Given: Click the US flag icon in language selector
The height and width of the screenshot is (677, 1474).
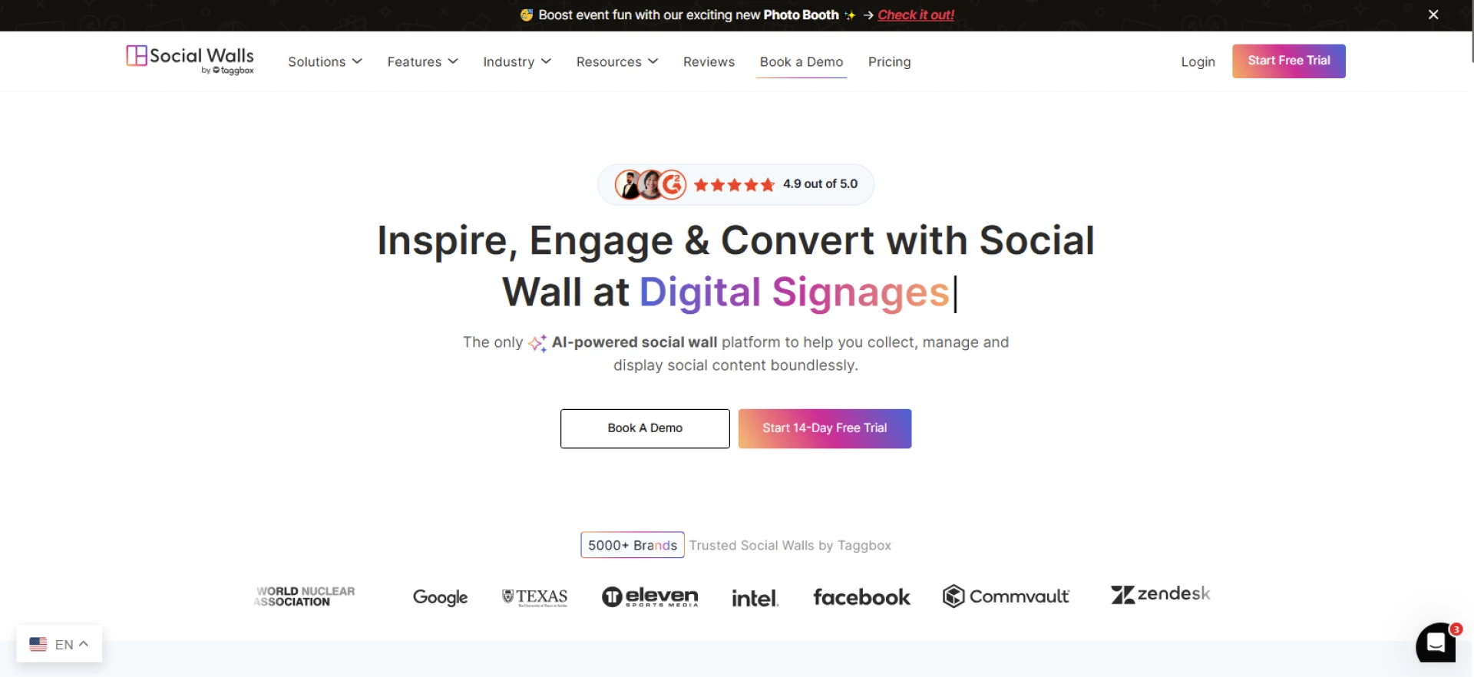Looking at the screenshot, I should coord(38,644).
